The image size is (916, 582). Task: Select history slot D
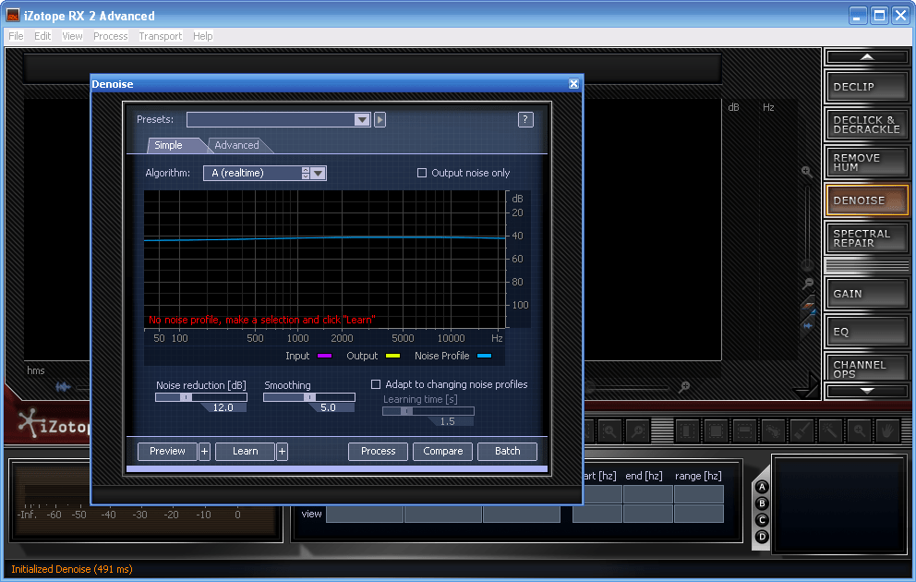click(762, 537)
